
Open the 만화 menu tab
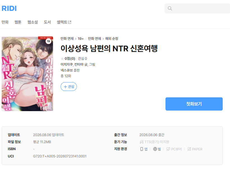[5, 22]
